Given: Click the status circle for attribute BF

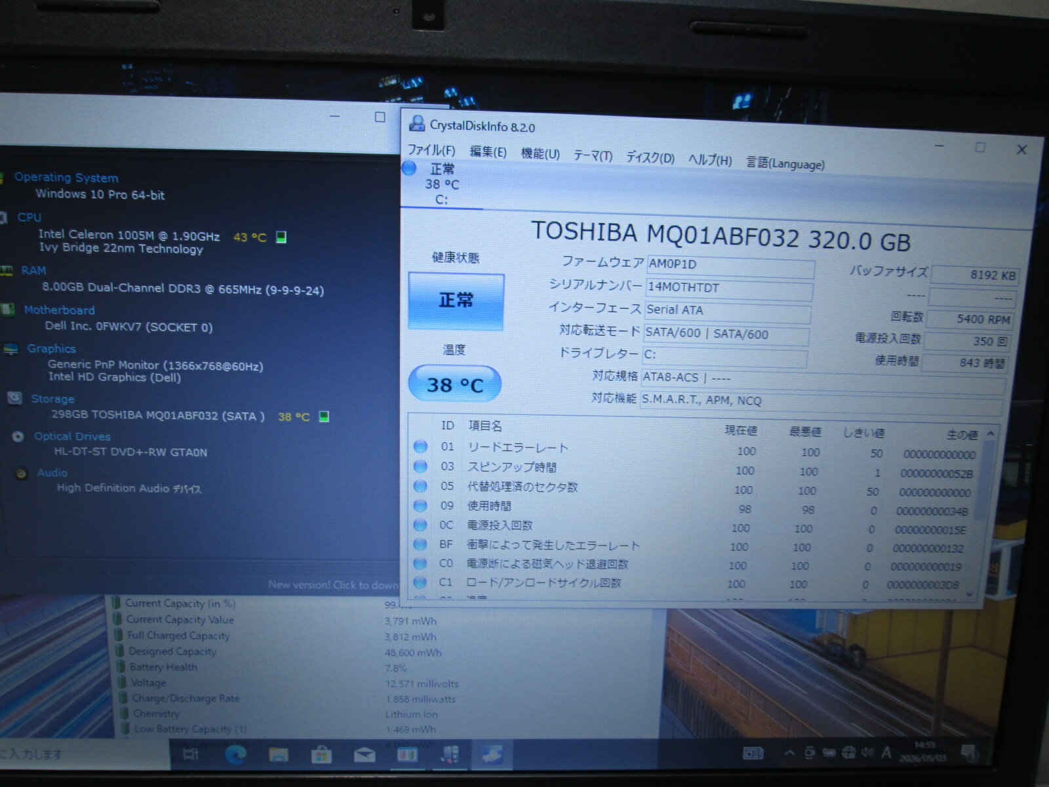Looking at the screenshot, I should tap(420, 544).
